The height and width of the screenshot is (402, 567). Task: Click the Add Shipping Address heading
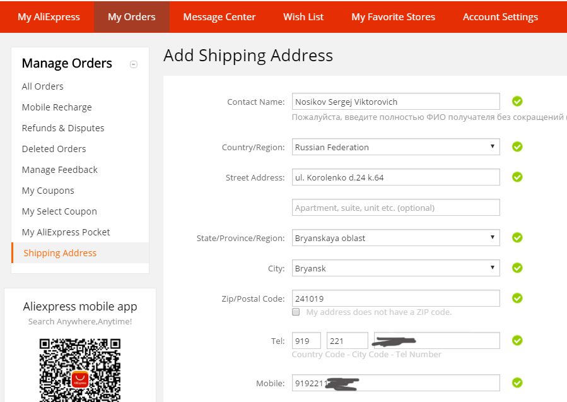[248, 56]
